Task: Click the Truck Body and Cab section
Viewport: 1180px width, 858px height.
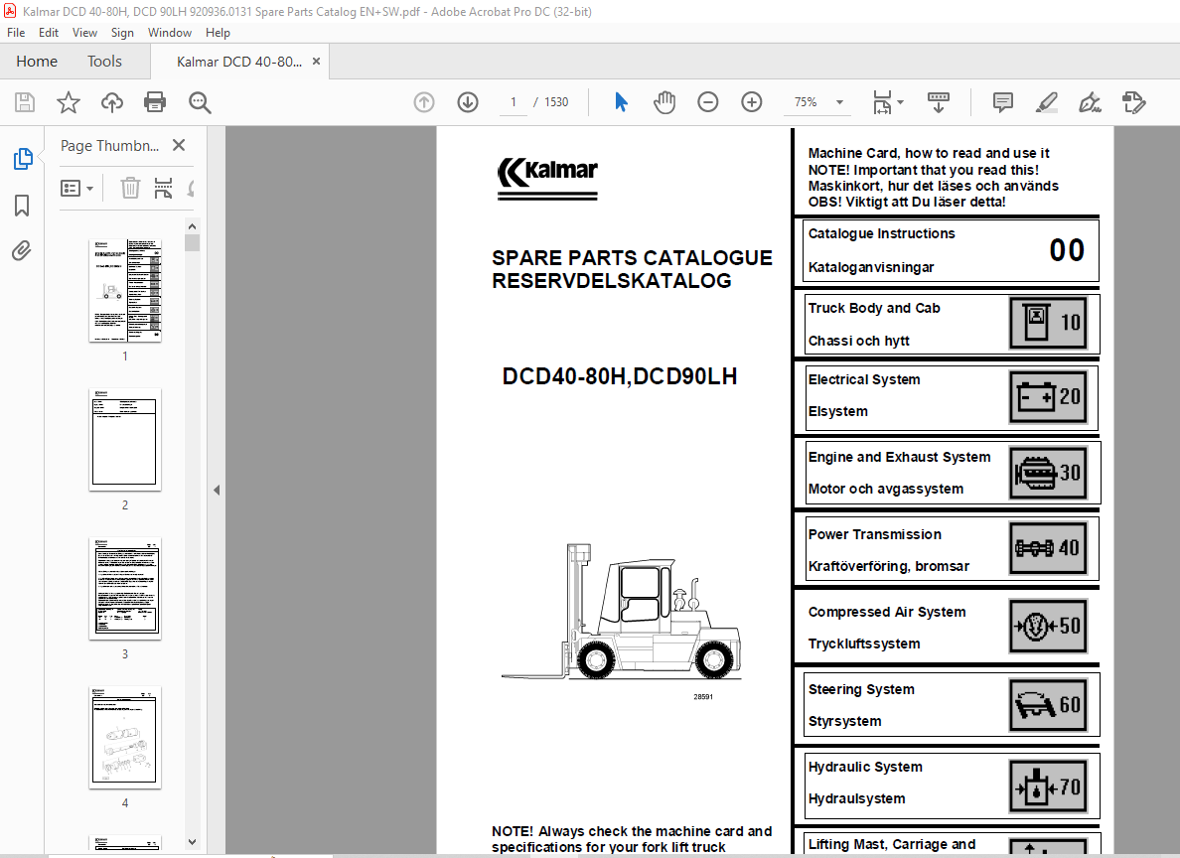Action: (951, 324)
